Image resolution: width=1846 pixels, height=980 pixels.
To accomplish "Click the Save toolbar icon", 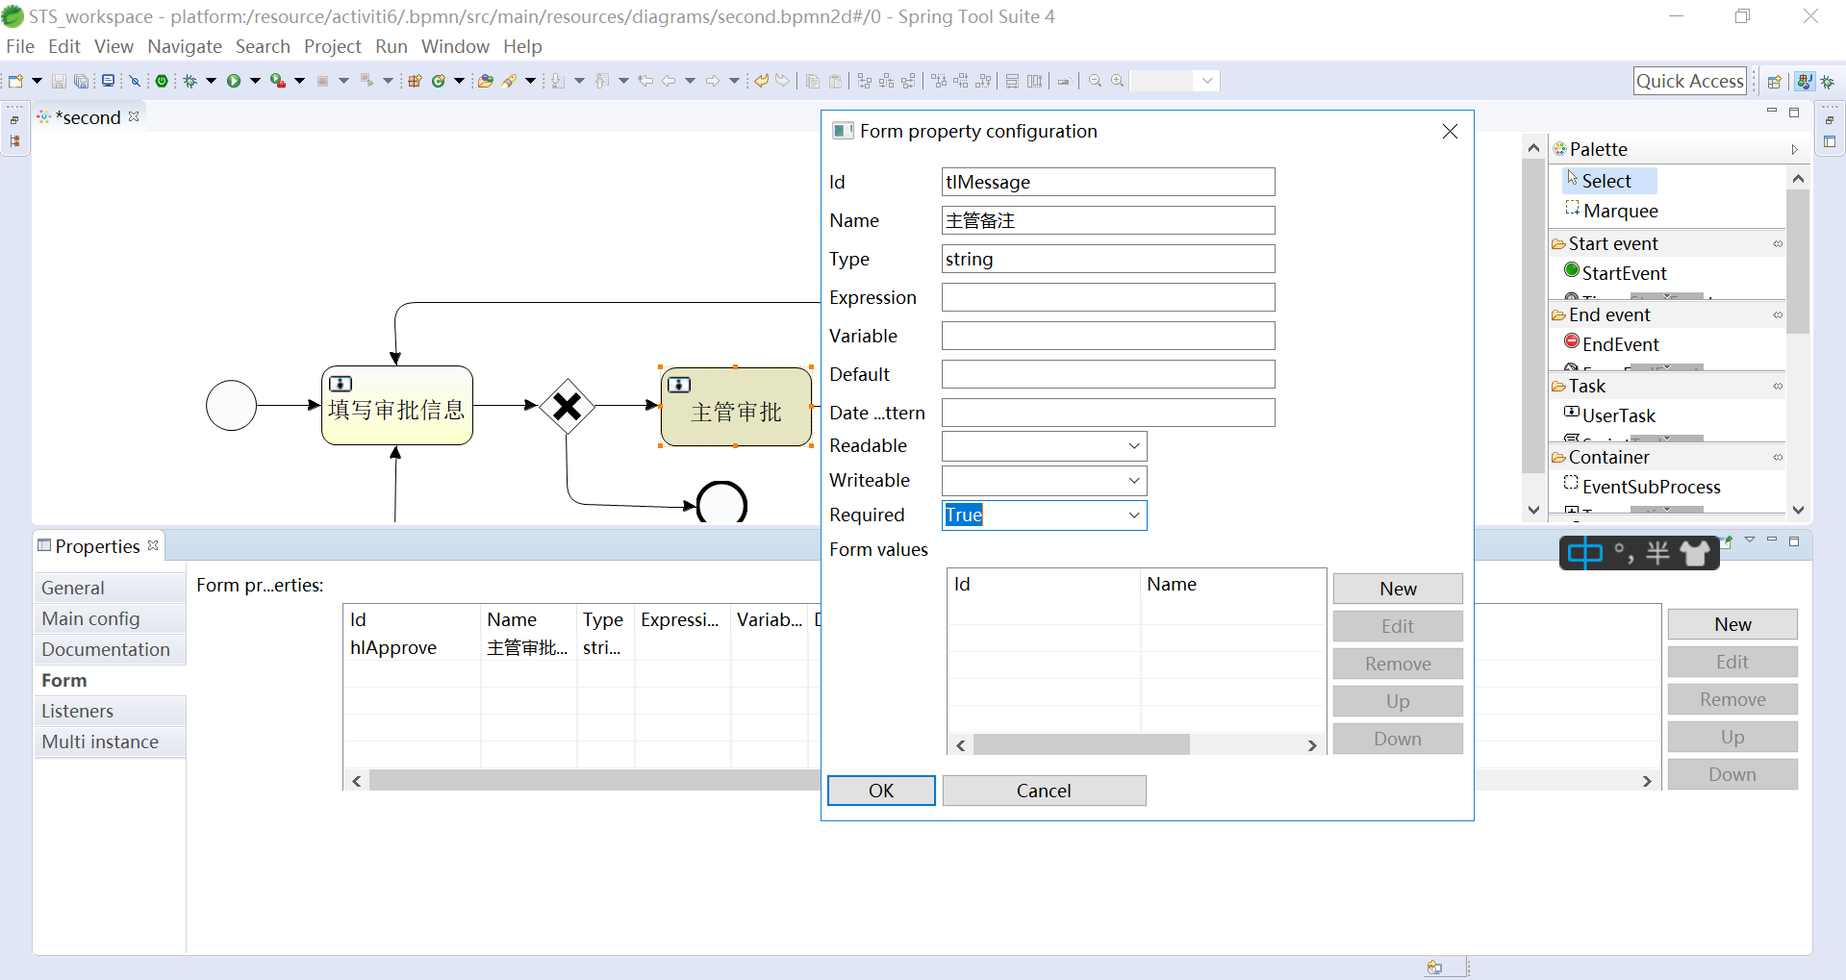I will pos(59,81).
